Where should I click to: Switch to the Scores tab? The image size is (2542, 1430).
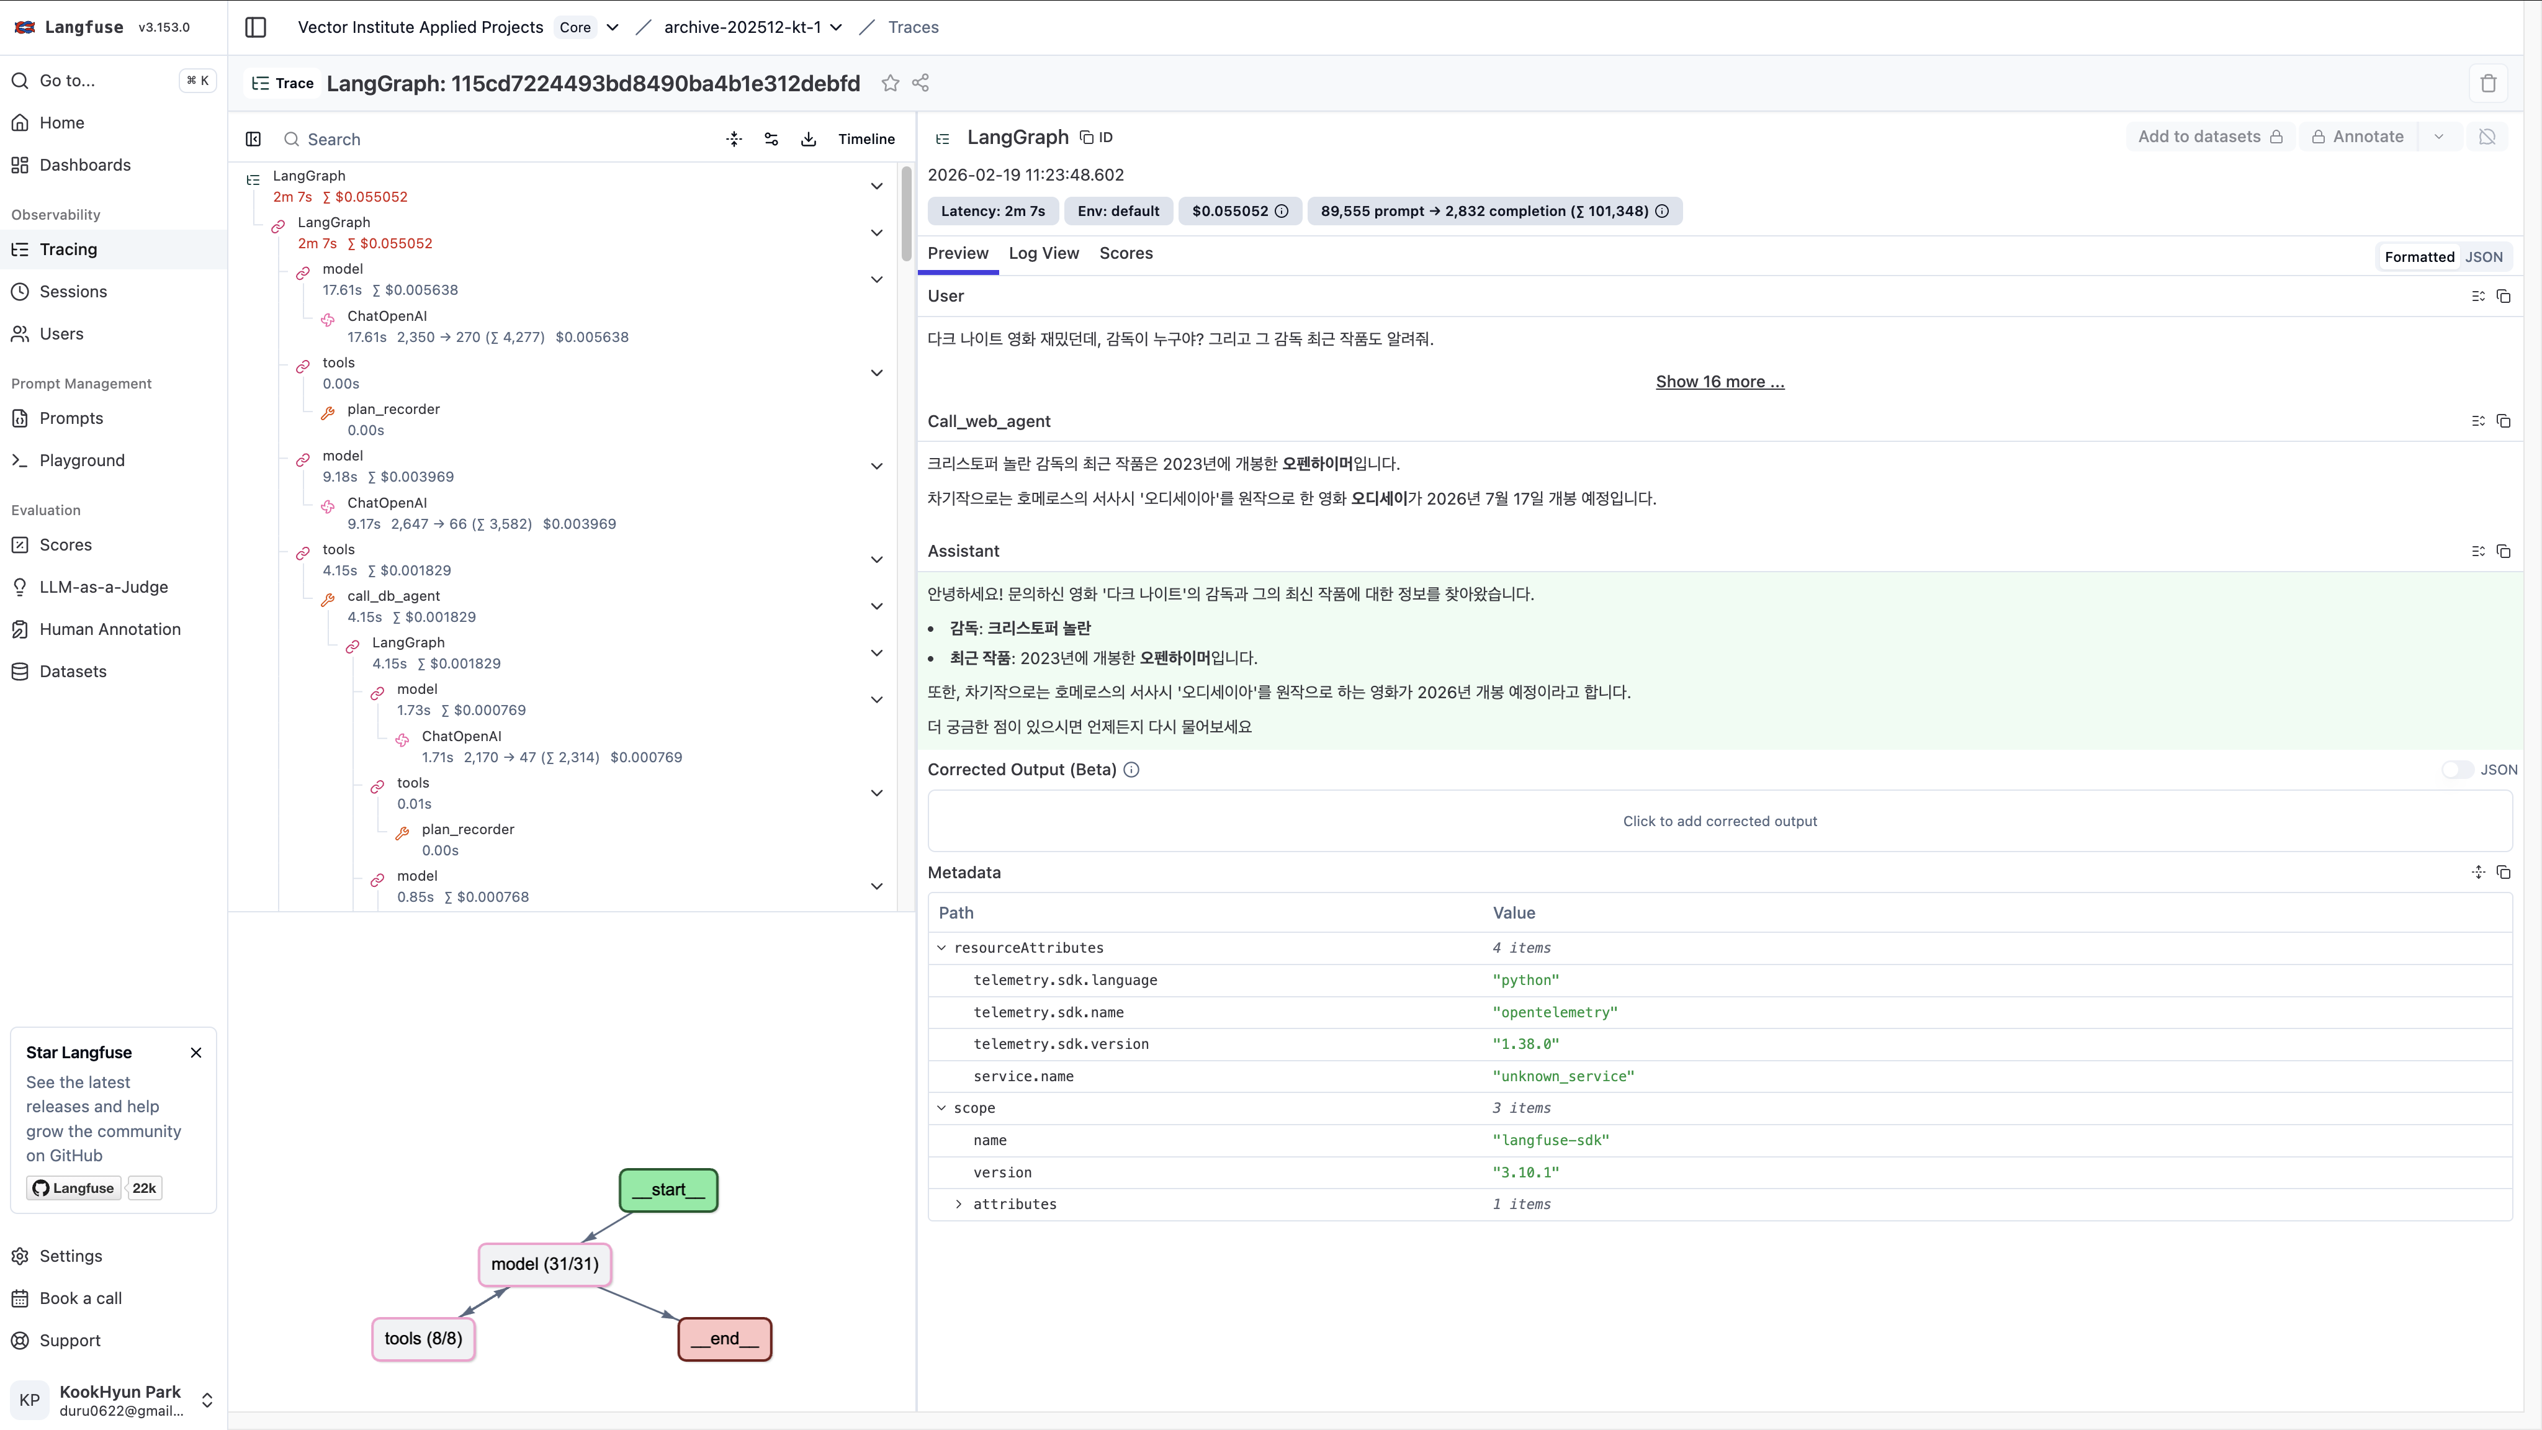pyautogui.click(x=1126, y=254)
